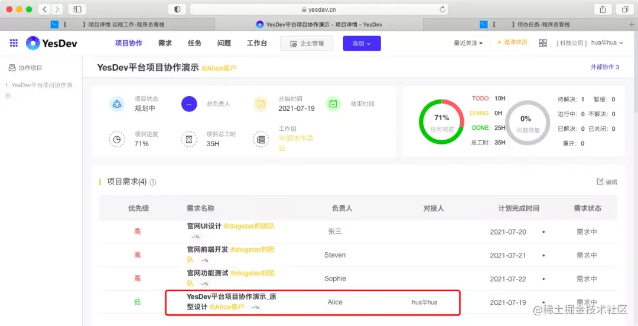Switch to the 项目详情 远程工作 tab
Viewport: 638px width, 326px height.
coord(108,24)
